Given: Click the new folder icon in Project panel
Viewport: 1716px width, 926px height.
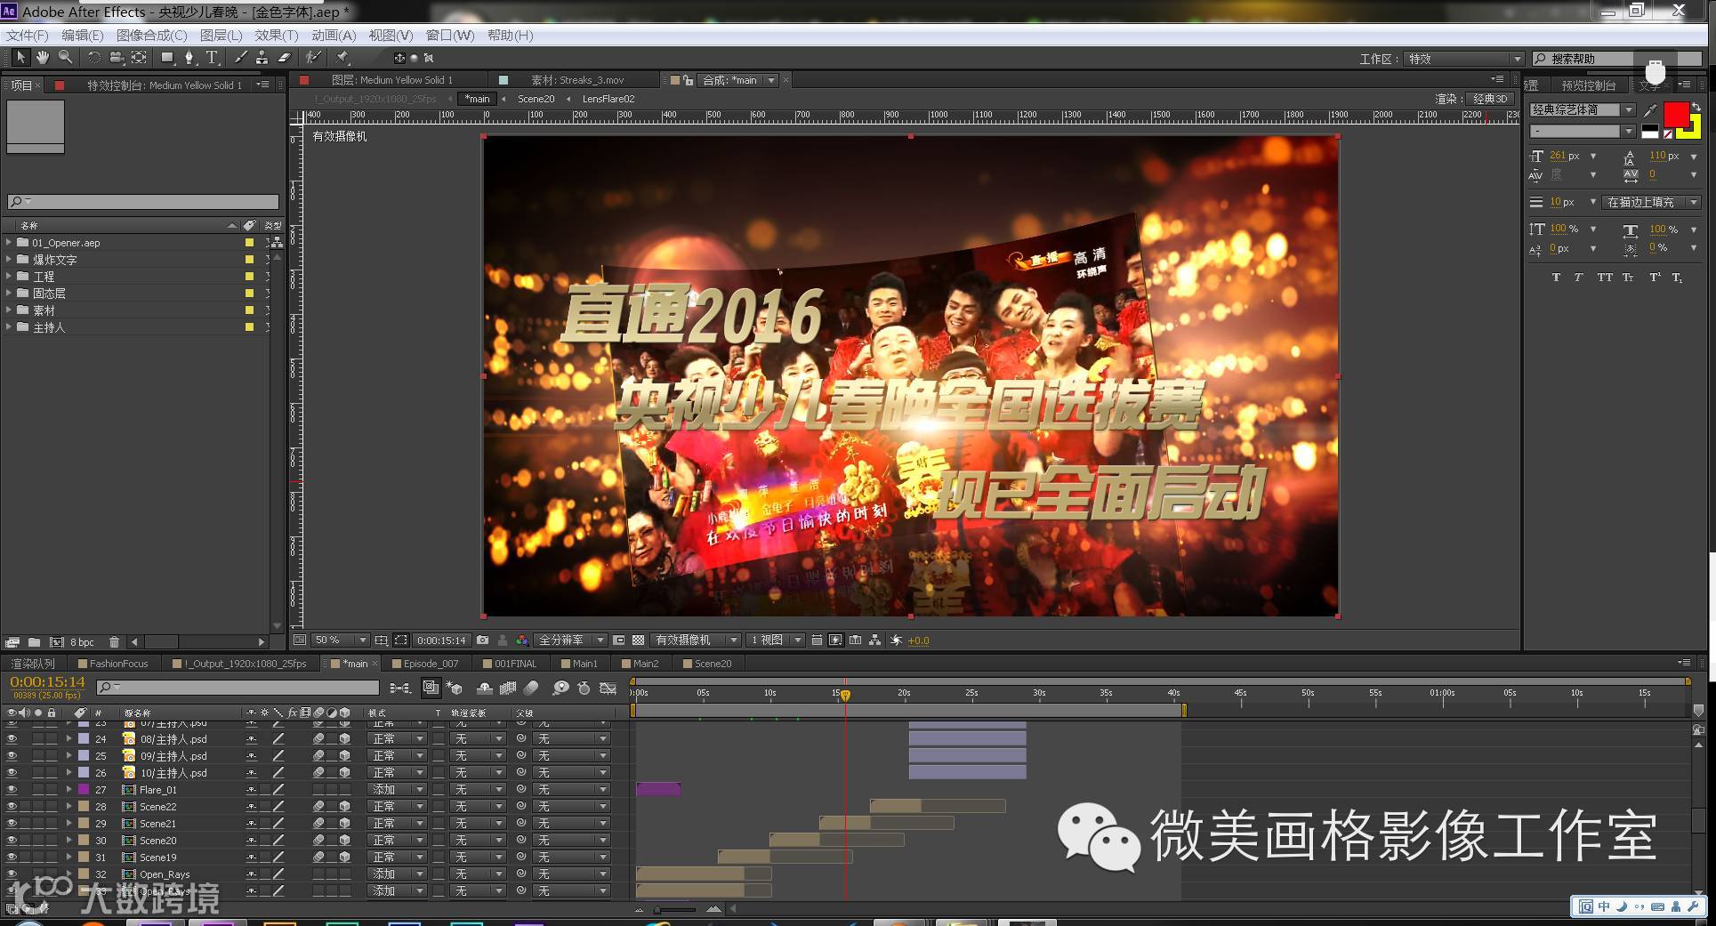Looking at the screenshot, I should [x=34, y=642].
